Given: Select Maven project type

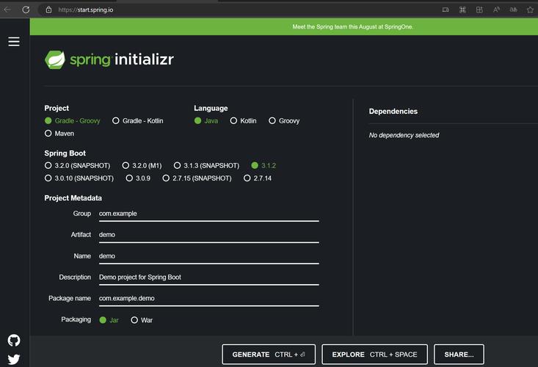Looking at the screenshot, I should [x=59, y=134].
